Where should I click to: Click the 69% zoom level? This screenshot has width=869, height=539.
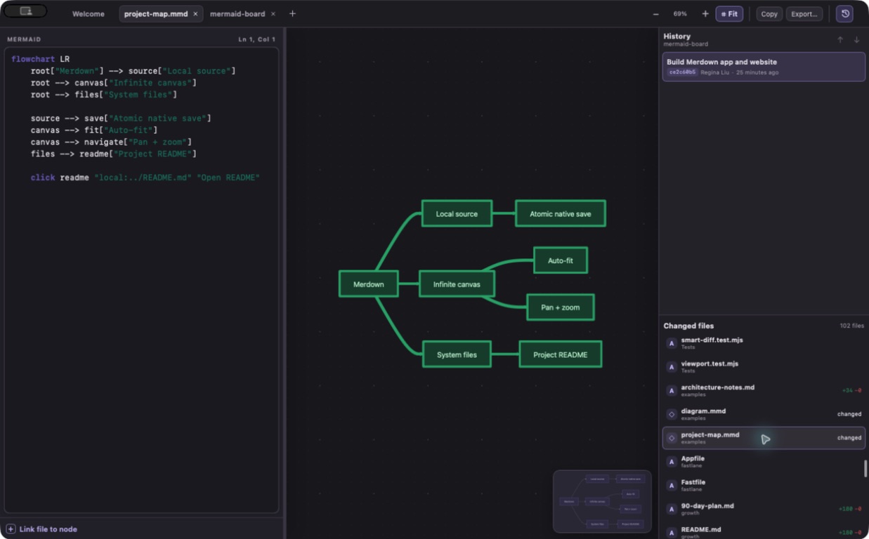coord(680,14)
